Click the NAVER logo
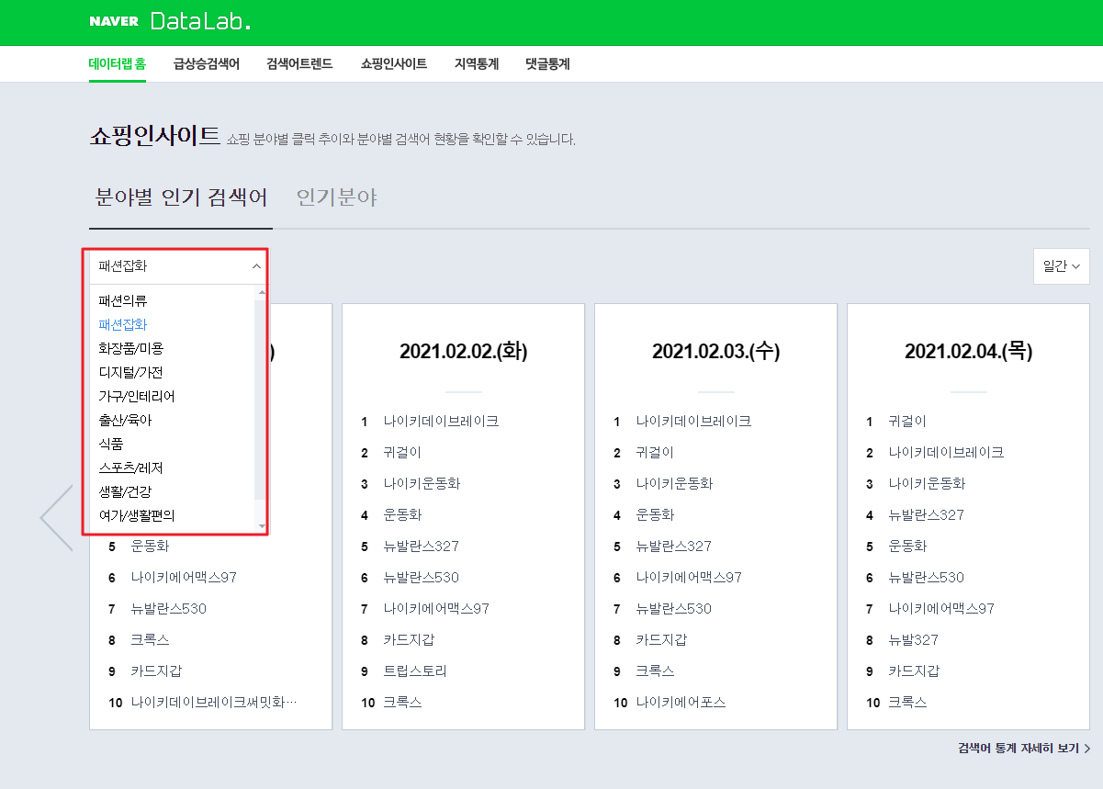Image resolution: width=1103 pixels, height=789 pixels. tap(114, 21)
